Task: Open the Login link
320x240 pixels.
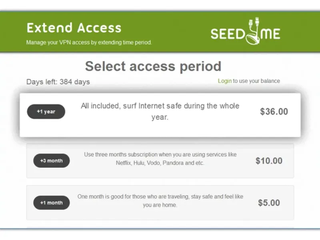Action: [x=225, y=81]
